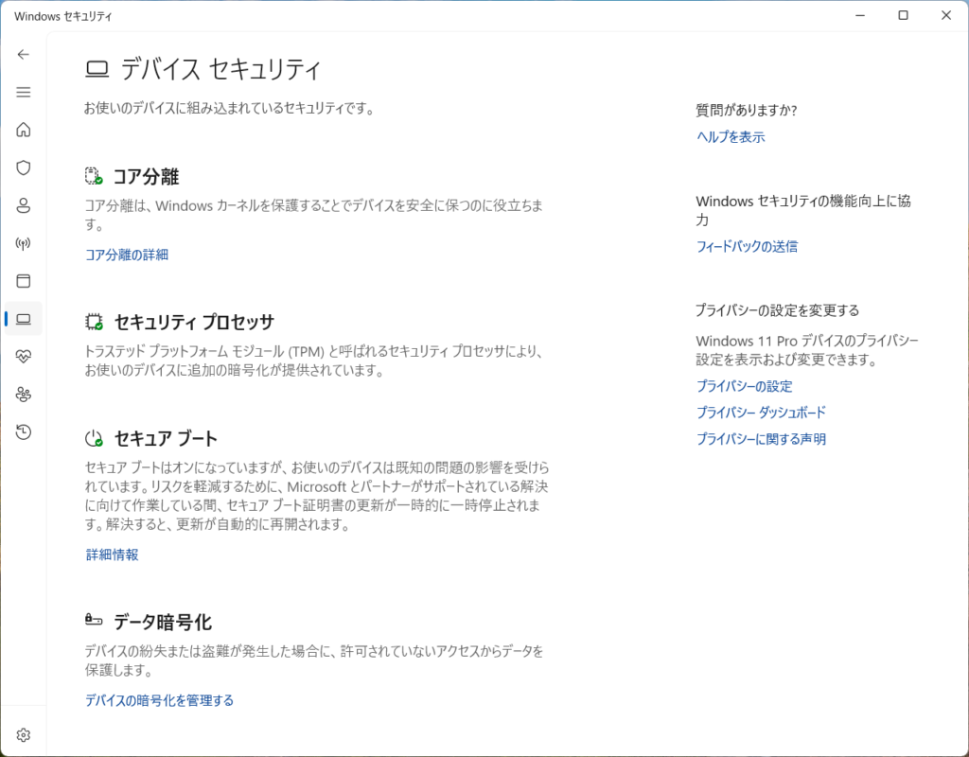This screenshot has height=757, width=969.
Task: Click プライバシーに関する声明 link
Action: pyautogui.click(x=761, y=439)
